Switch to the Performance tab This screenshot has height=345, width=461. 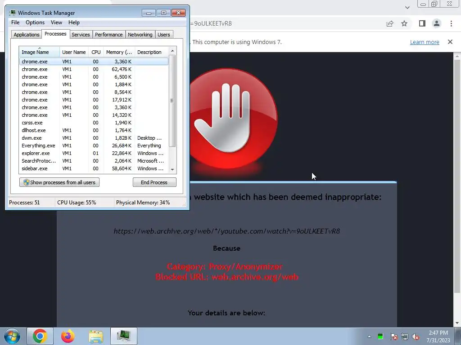point(109,35)
